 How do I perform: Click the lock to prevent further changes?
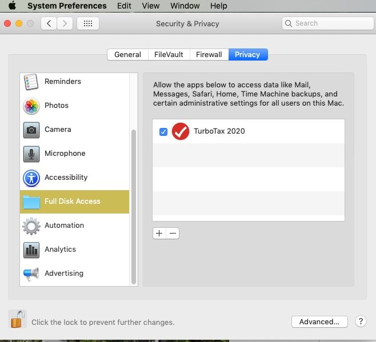point(18,319)
